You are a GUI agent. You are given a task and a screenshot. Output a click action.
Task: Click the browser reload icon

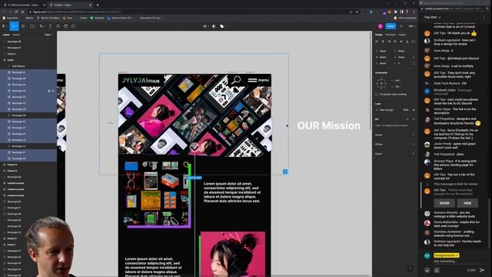tap(16, 12)
